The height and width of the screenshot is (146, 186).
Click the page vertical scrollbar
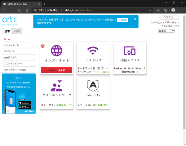click(184, 73)
